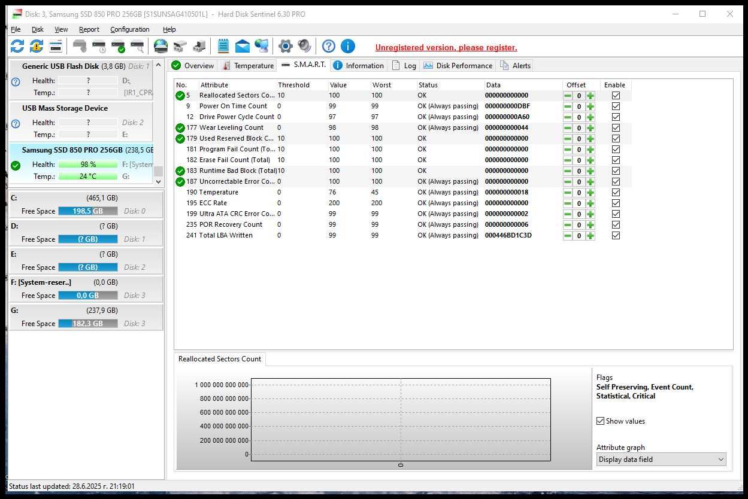
Task: Click offset value field for Erase Fail Count
Action: coord(579,160)
